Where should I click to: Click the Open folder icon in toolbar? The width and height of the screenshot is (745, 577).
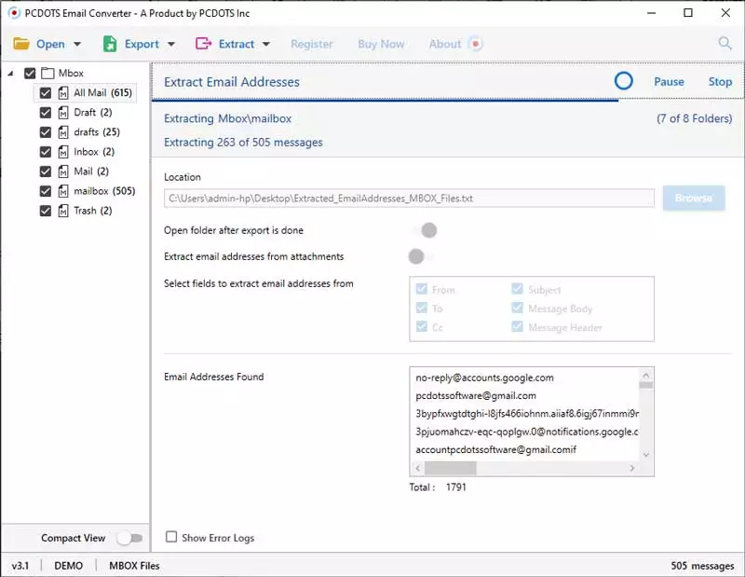pos(21,44)
